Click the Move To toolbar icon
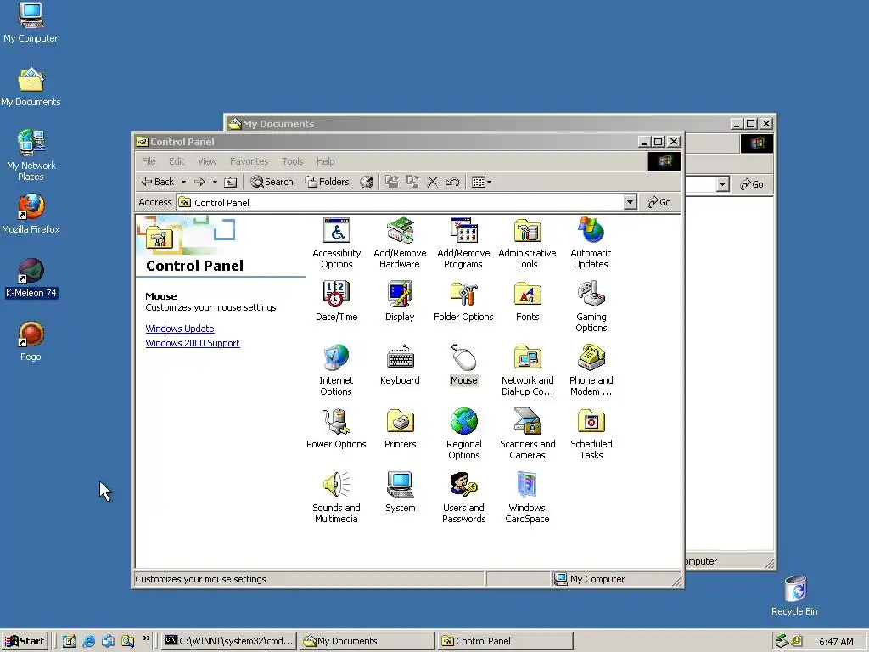869x652 pixels. 392,182
